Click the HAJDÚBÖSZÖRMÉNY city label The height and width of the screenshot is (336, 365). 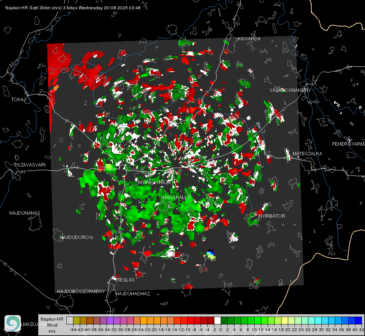(81, 292)
